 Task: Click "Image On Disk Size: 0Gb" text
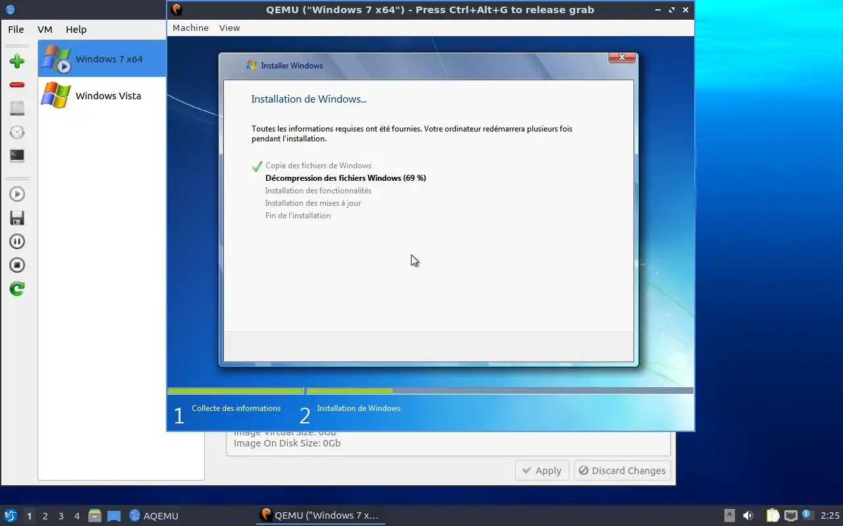pos(287,443)
